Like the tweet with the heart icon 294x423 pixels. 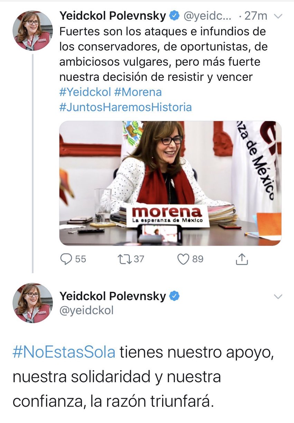183,259
